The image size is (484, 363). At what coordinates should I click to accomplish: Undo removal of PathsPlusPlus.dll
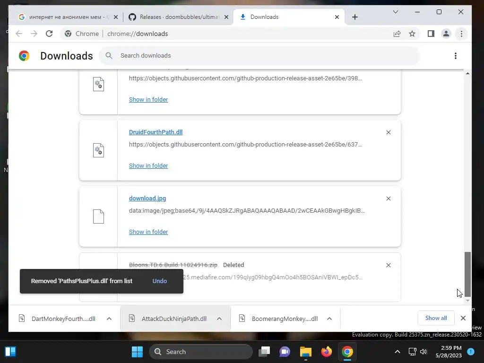160,281
